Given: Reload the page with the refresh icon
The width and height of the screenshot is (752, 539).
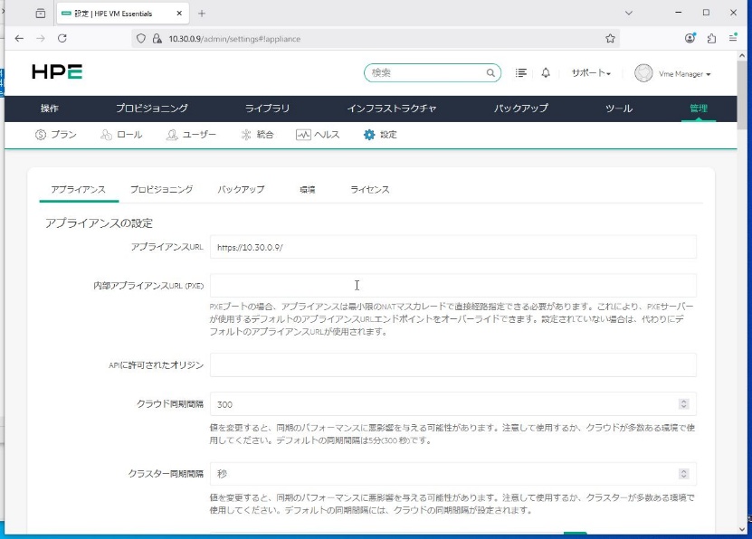Looking at the screenshot, I should click(x=62, y=39).
